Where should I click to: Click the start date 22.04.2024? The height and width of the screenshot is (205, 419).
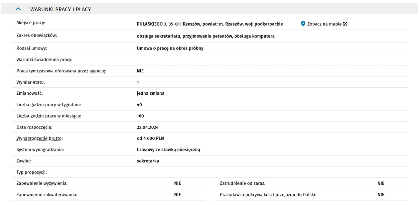(148, 127)
